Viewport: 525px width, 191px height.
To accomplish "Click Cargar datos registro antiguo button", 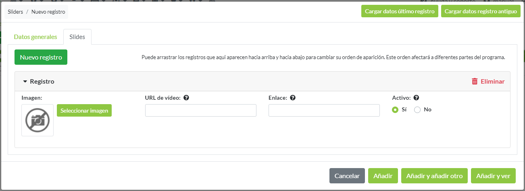I will click(x=481, y=12).
